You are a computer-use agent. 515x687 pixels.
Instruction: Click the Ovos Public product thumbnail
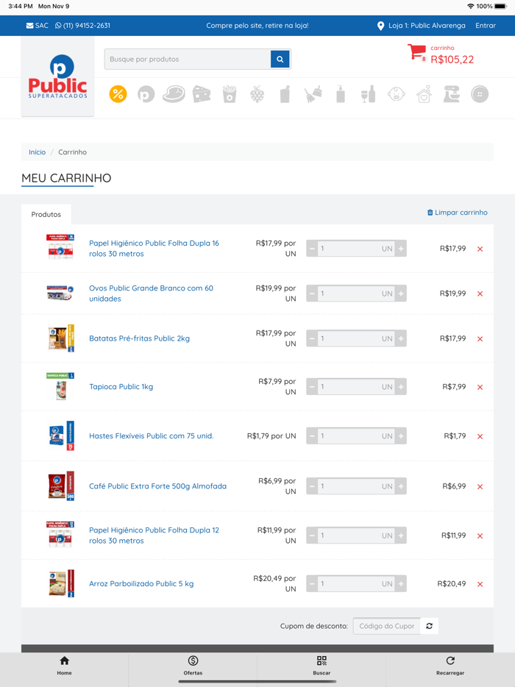60,293
